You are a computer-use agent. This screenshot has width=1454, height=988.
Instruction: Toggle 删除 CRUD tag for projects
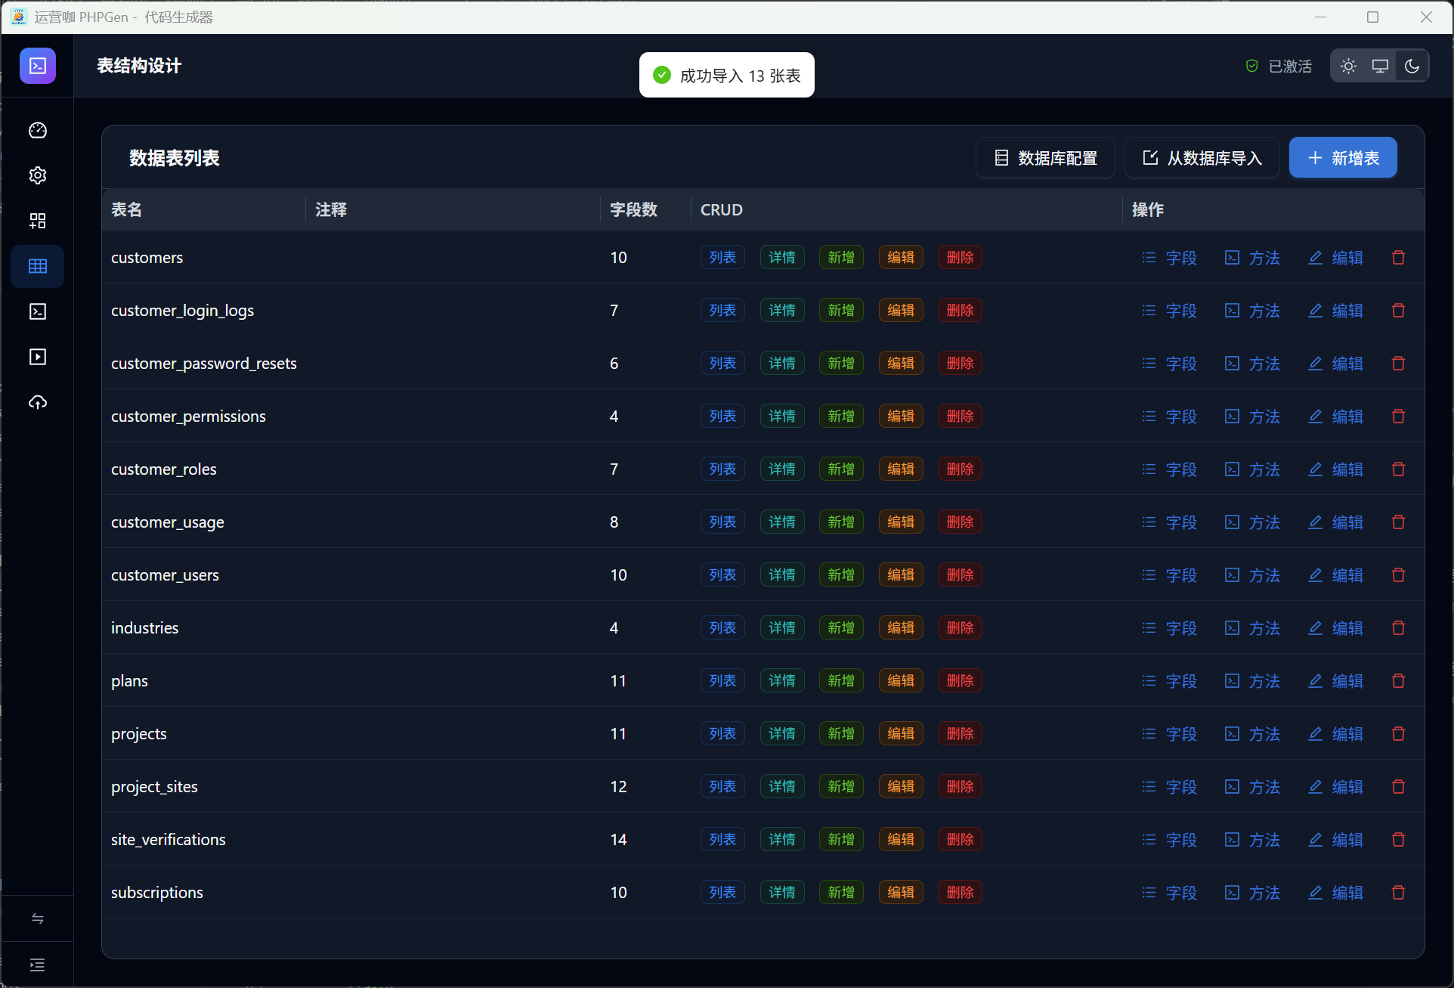960,734
